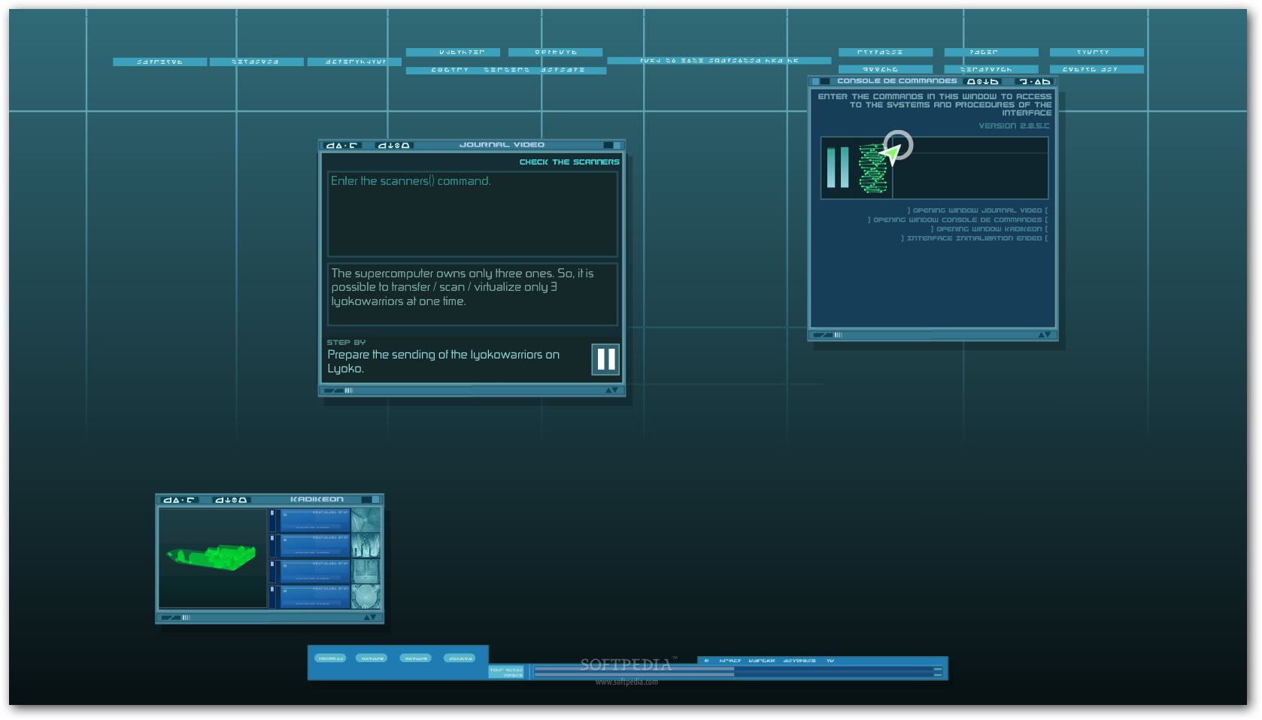Click the leftmost glyph tab on top bar

coord(159,62)
